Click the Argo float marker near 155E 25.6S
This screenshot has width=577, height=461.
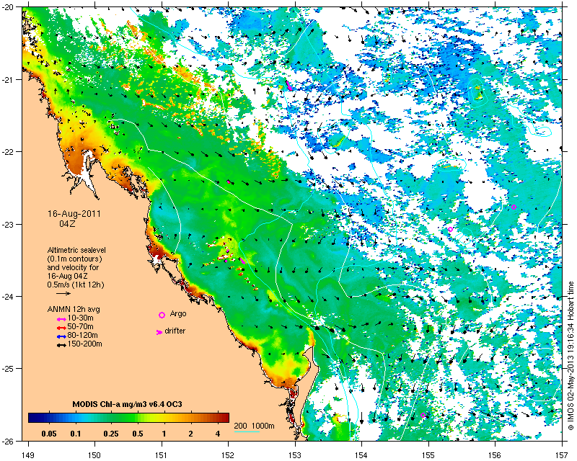(423, 405)
